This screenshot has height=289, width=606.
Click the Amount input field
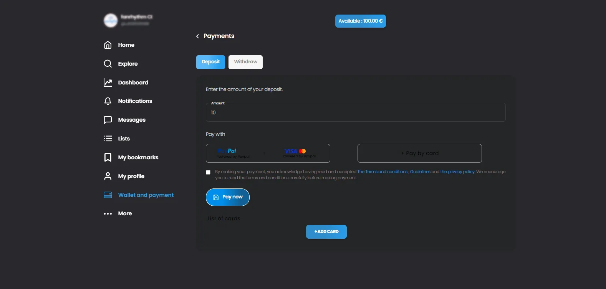356,112
